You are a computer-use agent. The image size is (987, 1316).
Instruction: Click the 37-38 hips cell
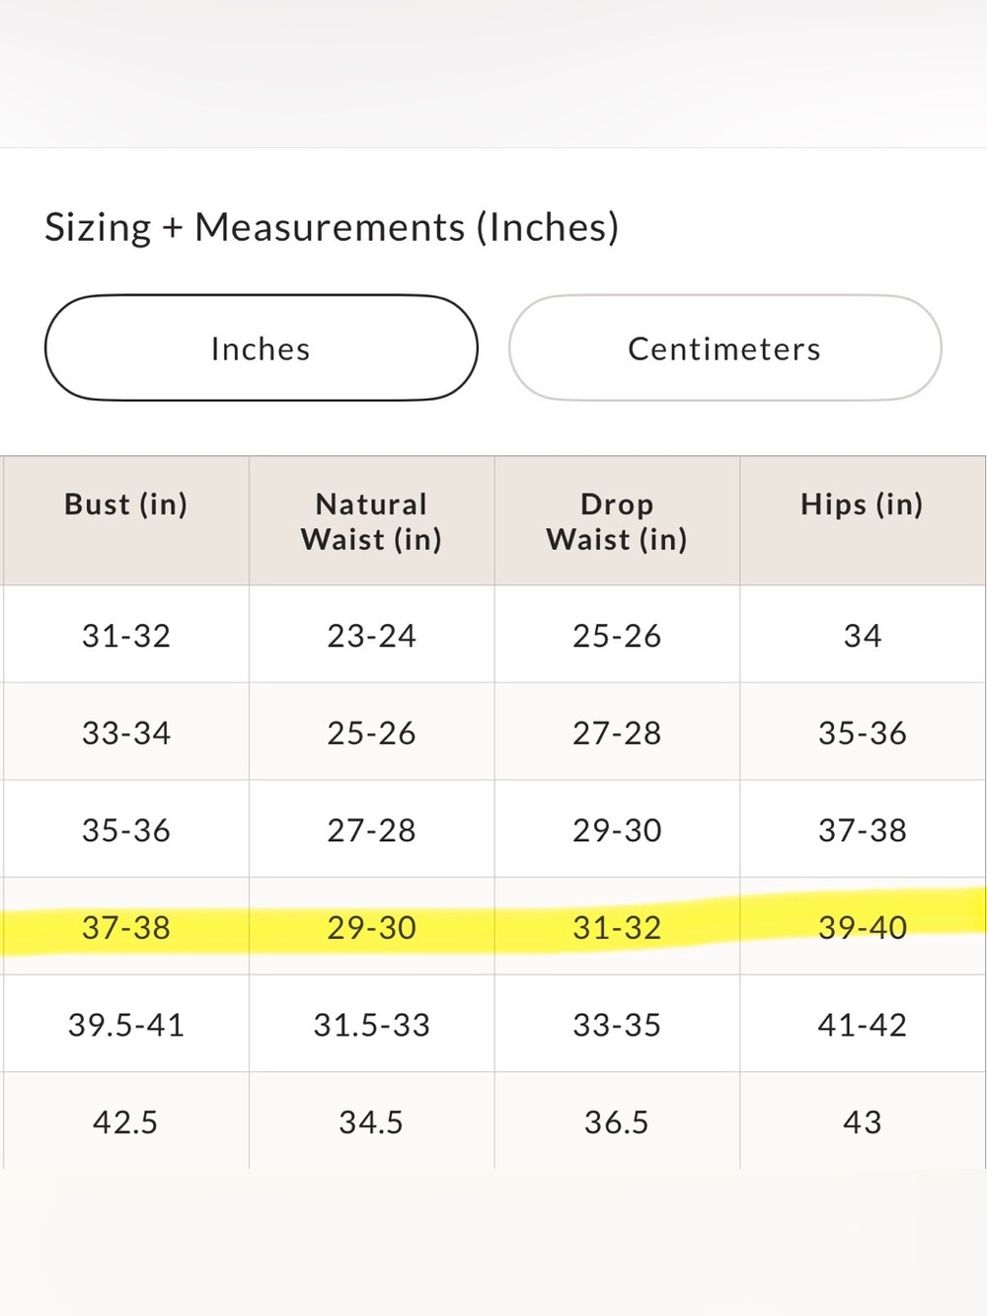click(863, 829)
